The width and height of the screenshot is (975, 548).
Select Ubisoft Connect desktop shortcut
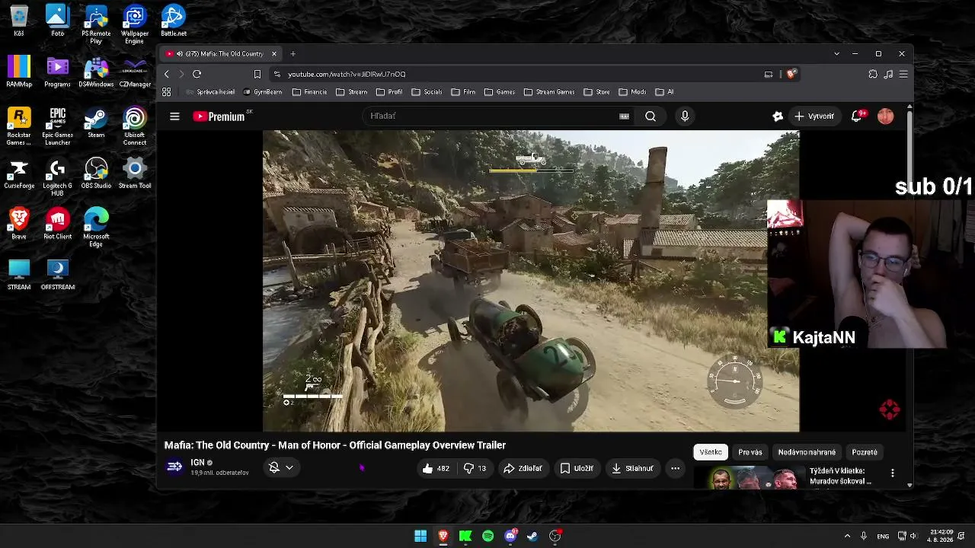coord(135,126)
